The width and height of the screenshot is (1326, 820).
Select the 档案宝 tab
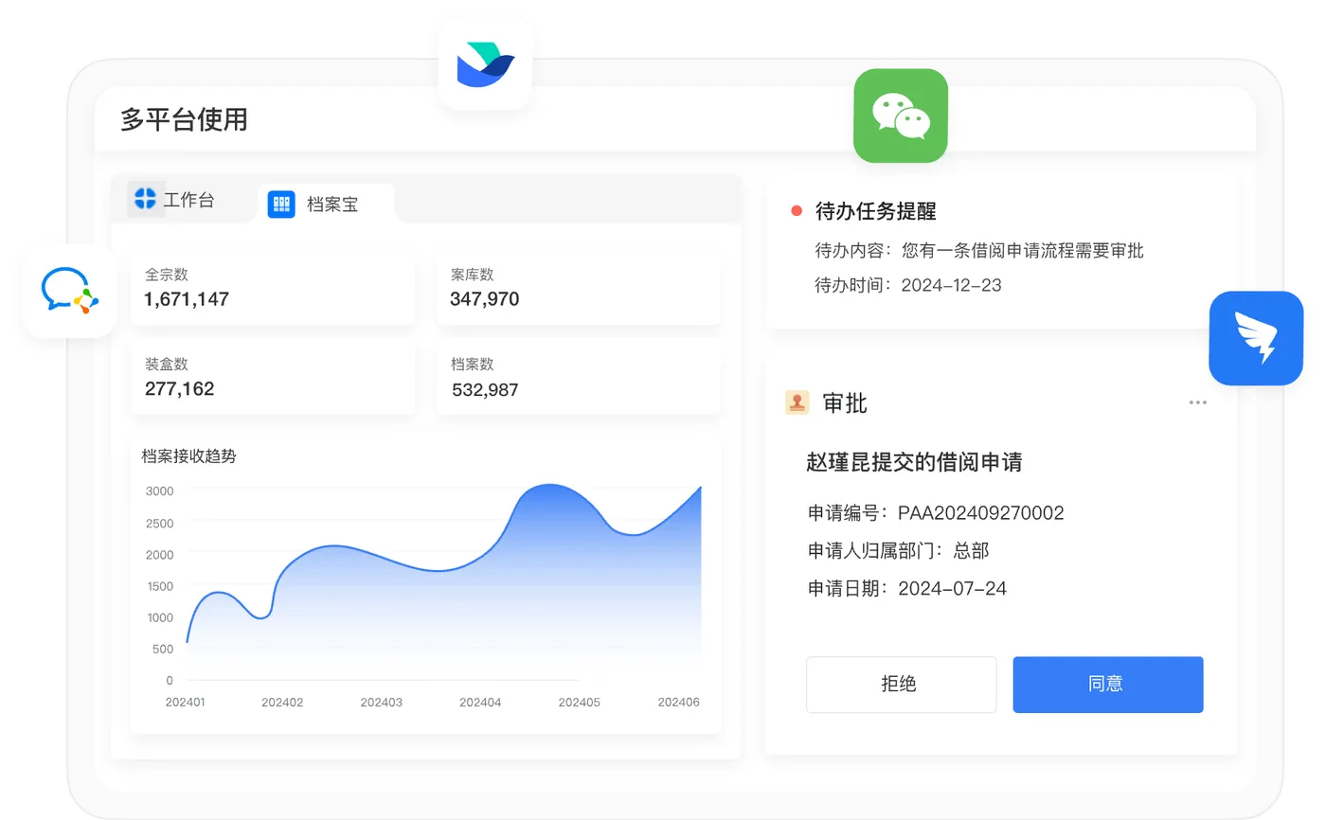point(326,204)
